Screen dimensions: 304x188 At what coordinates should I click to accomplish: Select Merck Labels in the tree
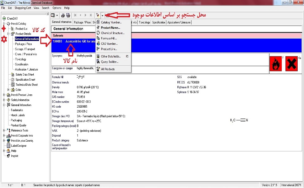tap(18, 115)
